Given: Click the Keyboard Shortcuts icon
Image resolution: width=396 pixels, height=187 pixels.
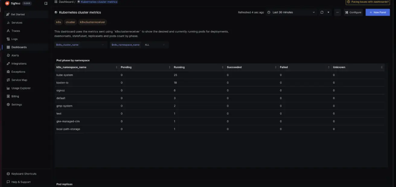Looking at the screenshot, I should click(8, 174).
